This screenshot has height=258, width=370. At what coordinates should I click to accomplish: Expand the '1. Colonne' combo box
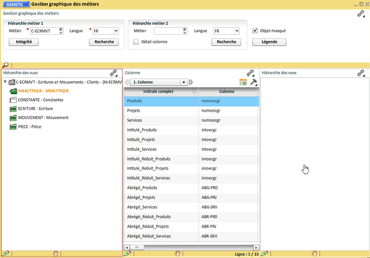[184, 82]
